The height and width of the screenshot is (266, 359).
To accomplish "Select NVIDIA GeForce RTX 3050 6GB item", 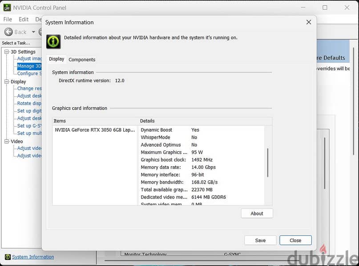I will [x=95, y=130].
